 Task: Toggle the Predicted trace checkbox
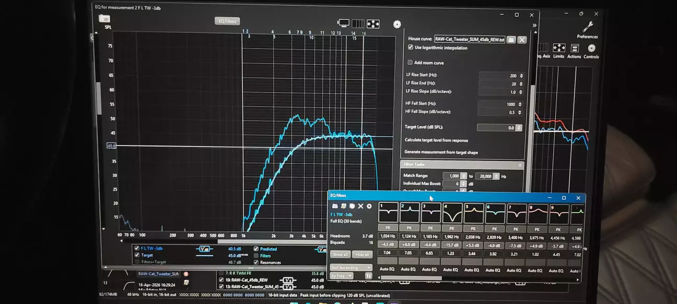(256, 249)
